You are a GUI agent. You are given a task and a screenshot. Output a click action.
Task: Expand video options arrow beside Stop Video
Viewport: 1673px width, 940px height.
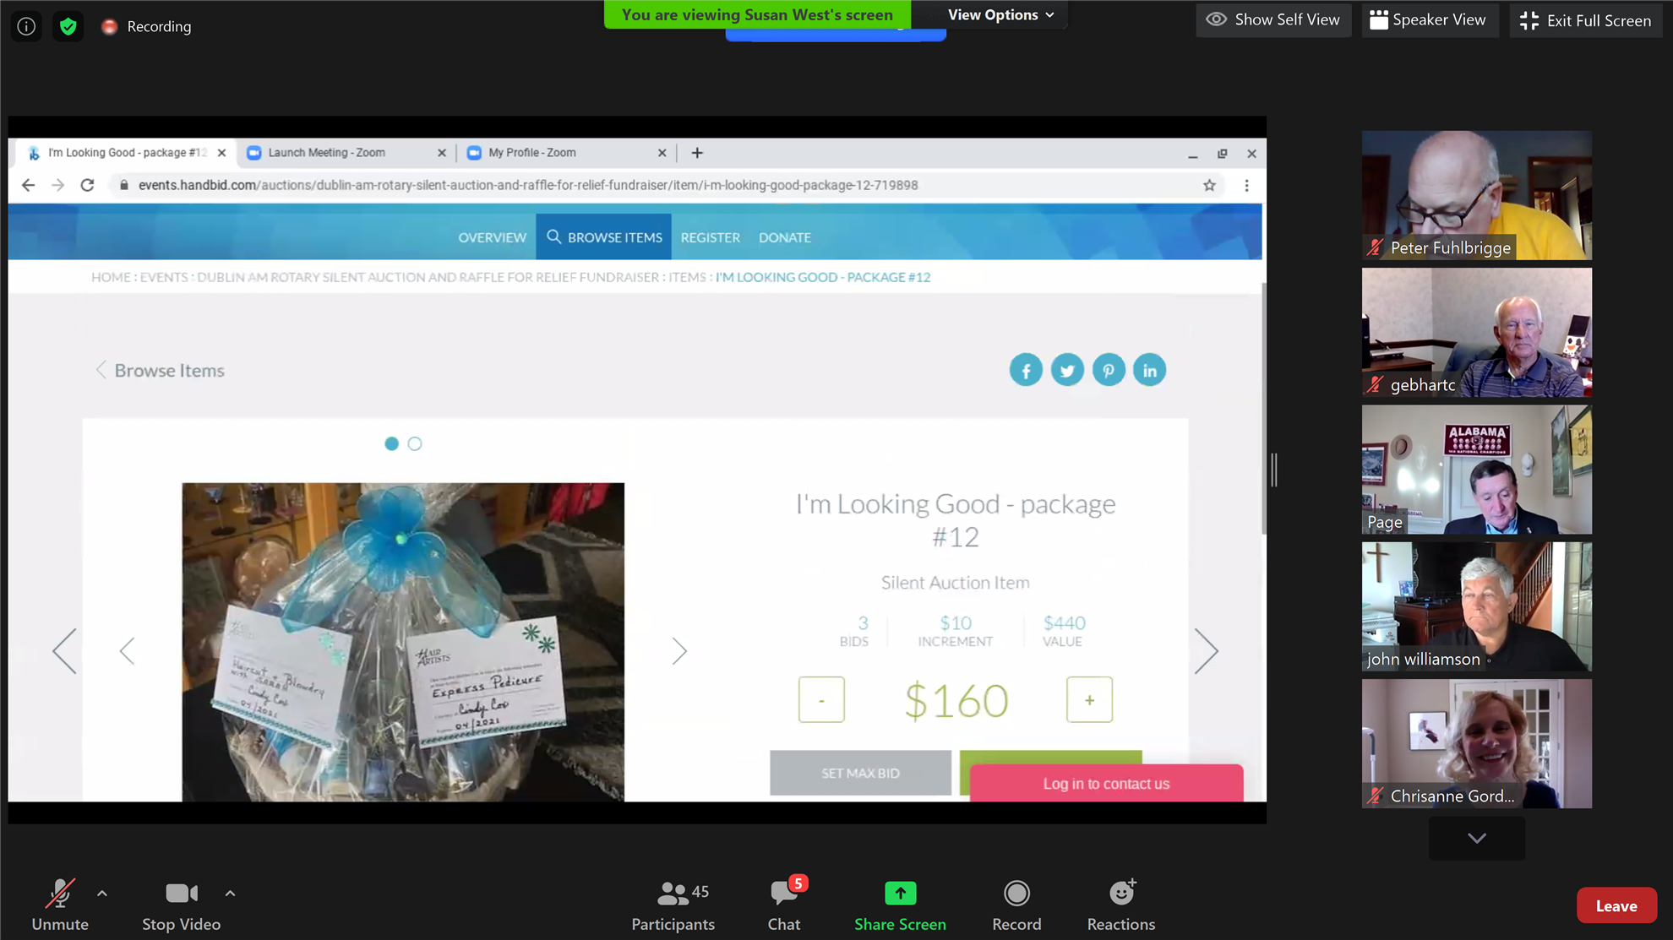tap(230, 893)
